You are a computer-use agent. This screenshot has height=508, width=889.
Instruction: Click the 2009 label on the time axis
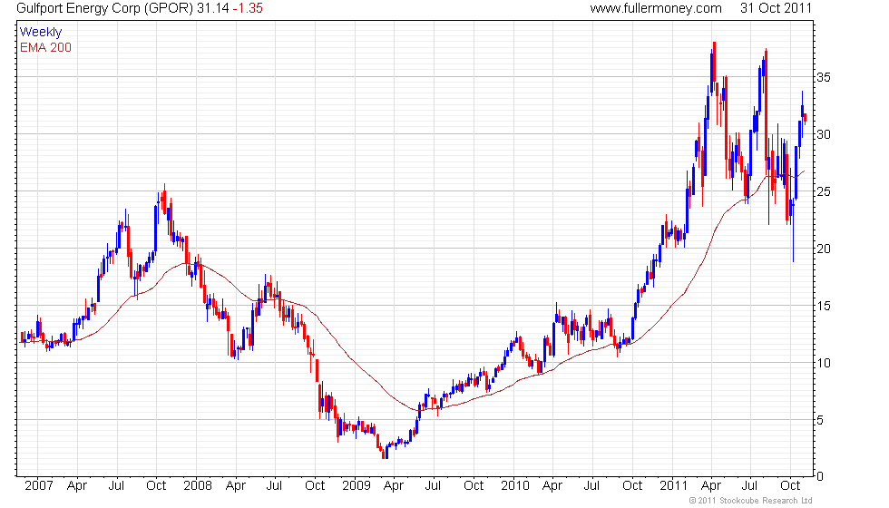[356, 485]
